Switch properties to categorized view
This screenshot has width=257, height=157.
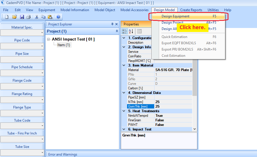125,31
